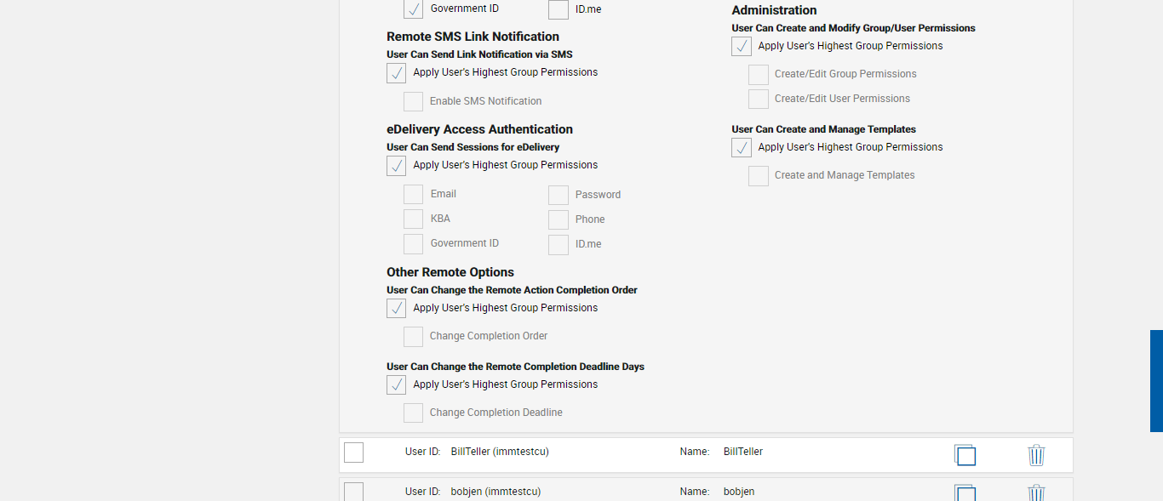Check the Change Completion Deadline box
1163x501 pixels.
tap(413, 413)
